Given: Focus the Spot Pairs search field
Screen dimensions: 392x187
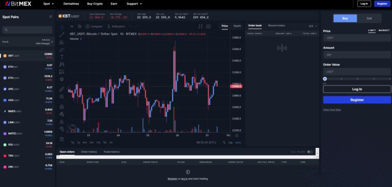Looking at the screenshot, I should [x=27, y=30].
